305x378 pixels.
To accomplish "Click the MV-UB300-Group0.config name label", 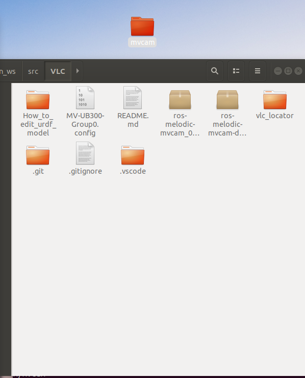I will point(85,124).
